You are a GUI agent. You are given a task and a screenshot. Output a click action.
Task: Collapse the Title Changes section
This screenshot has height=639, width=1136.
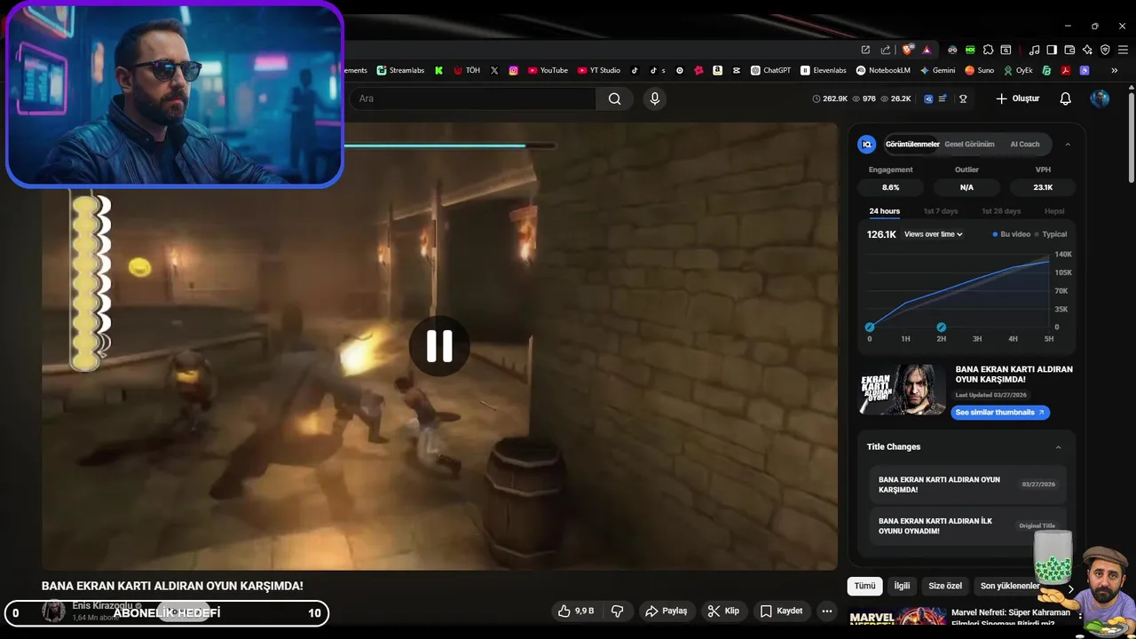coord(1058,447)
